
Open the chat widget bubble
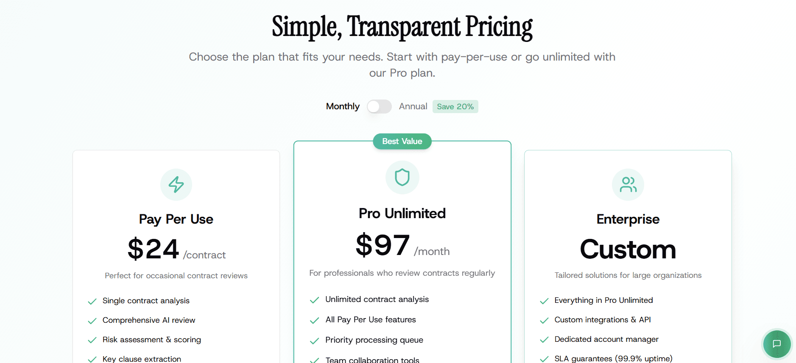point(776,344)
